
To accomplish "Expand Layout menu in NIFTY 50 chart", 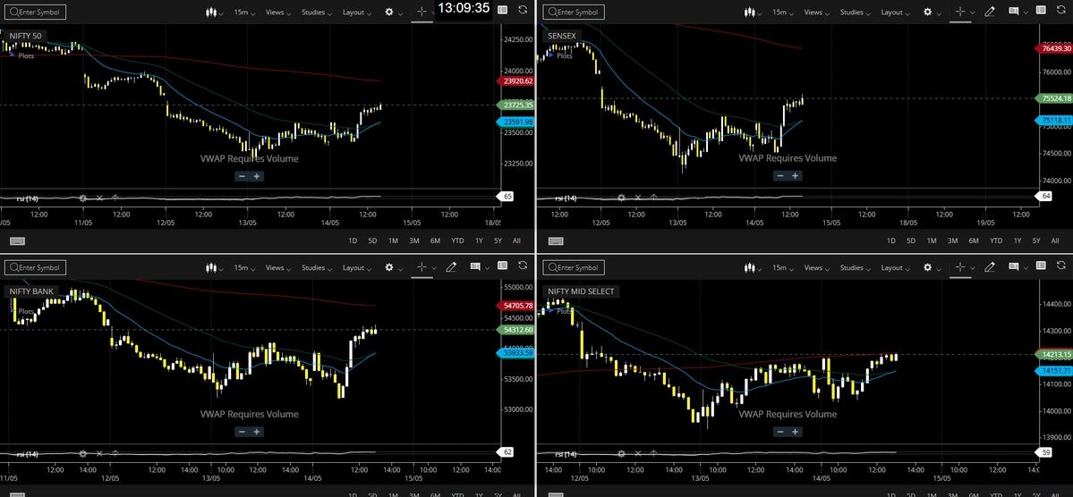I will click(357, 13).
